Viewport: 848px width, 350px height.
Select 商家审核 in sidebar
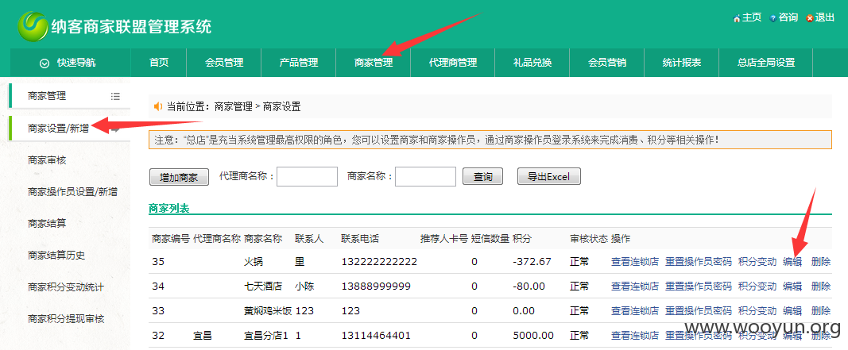click(47, 160)
